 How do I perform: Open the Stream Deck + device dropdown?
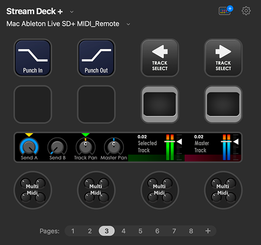[x=72, y=12]
